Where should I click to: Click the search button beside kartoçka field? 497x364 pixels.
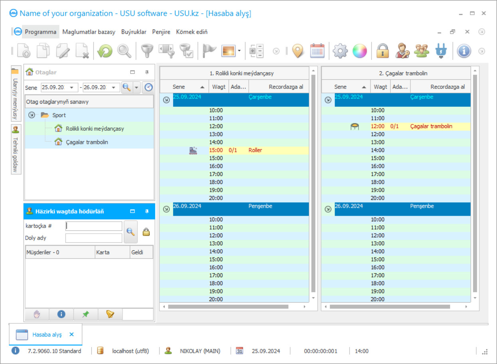tap(131, 232)
